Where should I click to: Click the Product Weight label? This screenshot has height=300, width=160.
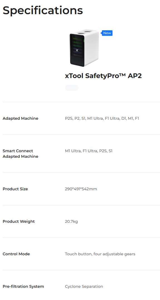tap(19, 222)
